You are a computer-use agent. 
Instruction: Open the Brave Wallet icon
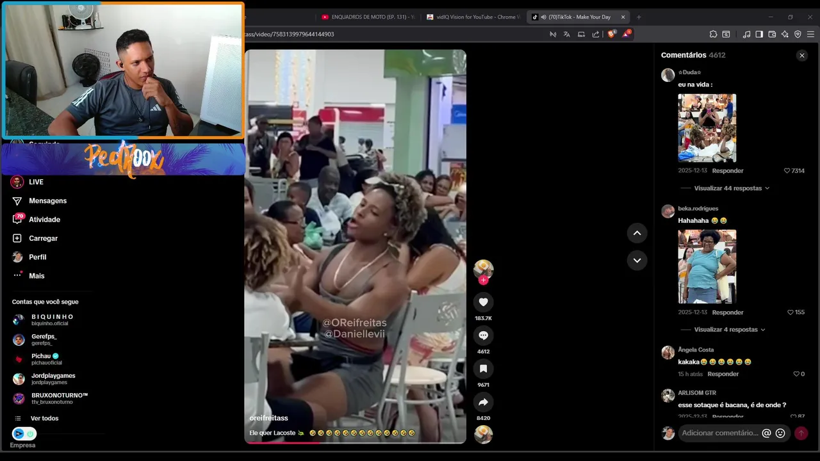click(x=772, y=35)
